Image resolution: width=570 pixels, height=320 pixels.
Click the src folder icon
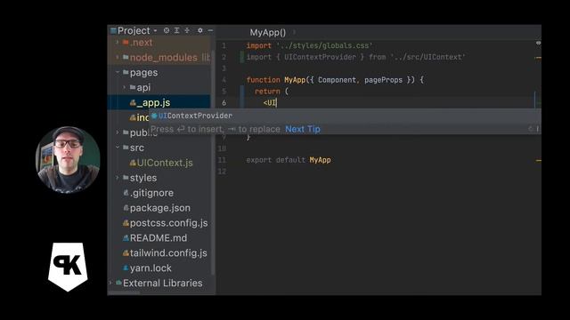coord(126,148)
